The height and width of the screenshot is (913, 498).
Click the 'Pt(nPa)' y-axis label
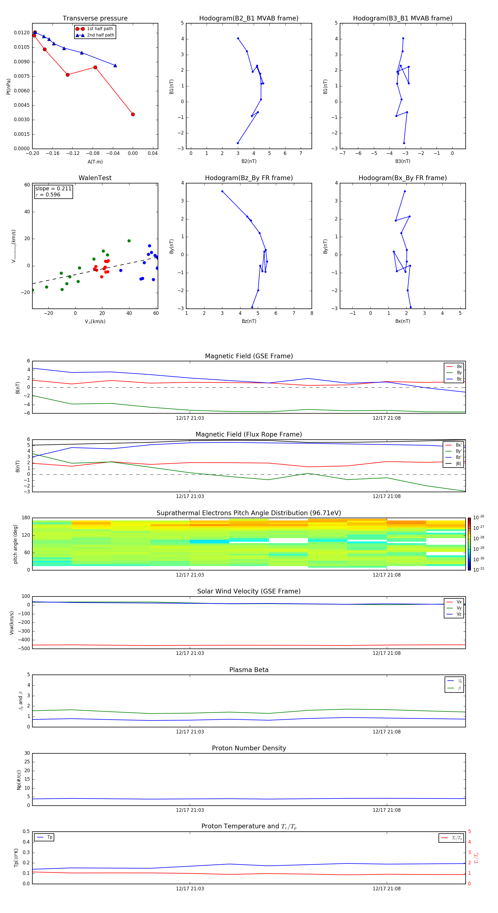pos(9,86)
